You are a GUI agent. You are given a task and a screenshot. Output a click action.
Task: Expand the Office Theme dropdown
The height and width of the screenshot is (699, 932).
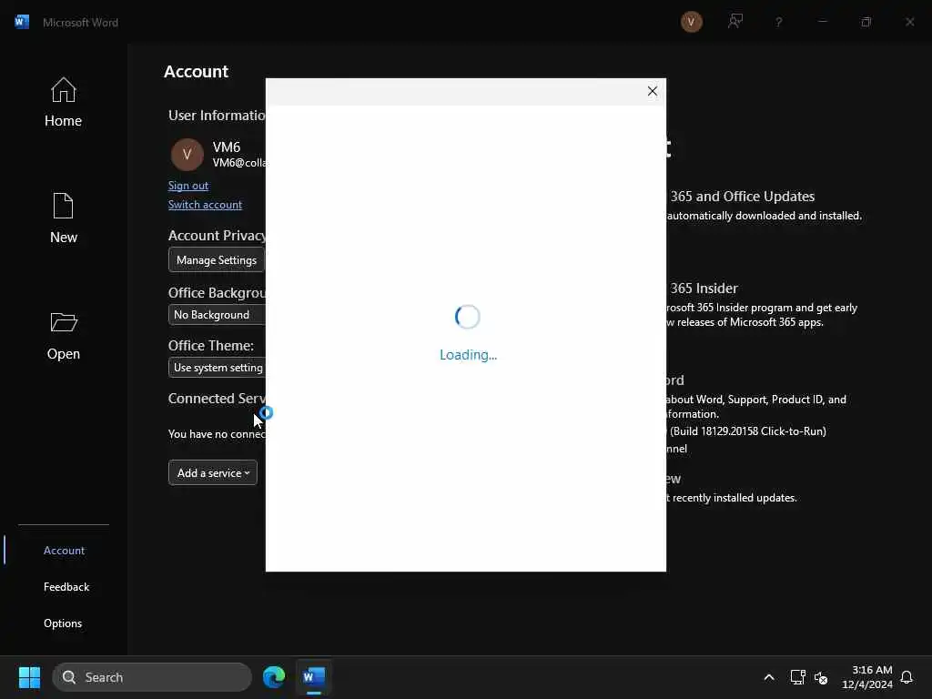[217, 368]
